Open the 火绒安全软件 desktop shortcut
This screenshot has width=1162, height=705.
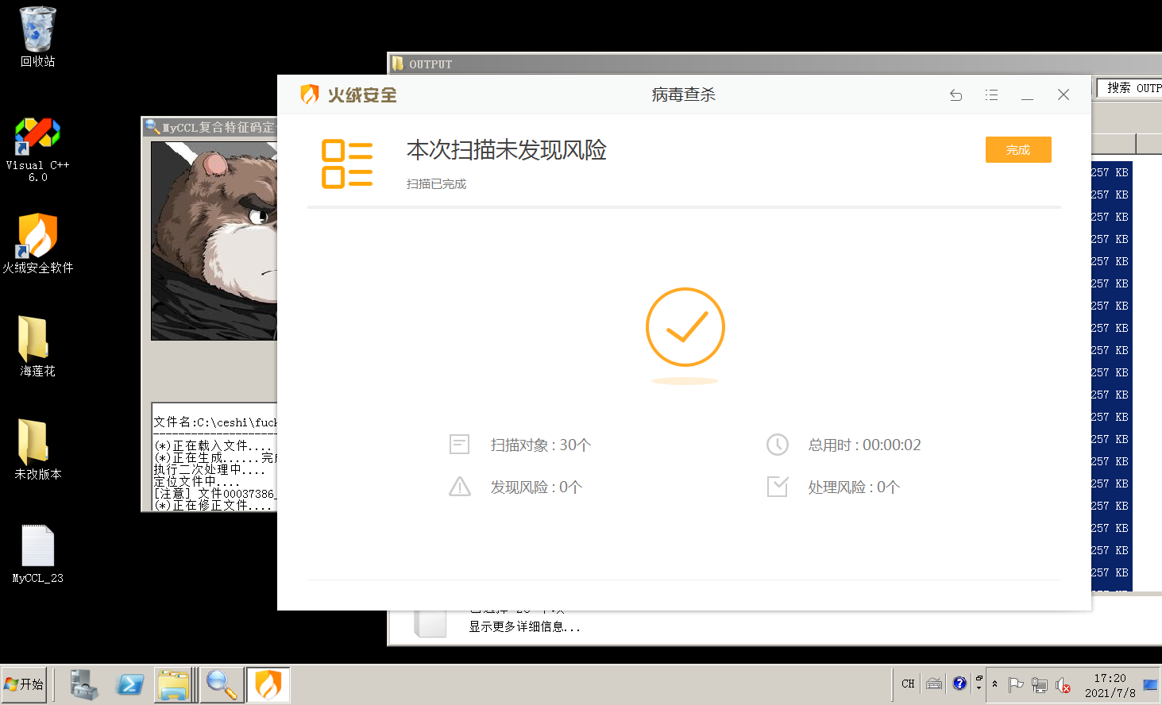(37, 243)
